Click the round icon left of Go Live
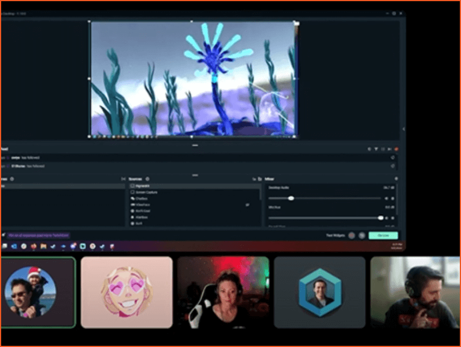Screen dimensions: 461x347 pyautogui.click(x=362, y=235)
